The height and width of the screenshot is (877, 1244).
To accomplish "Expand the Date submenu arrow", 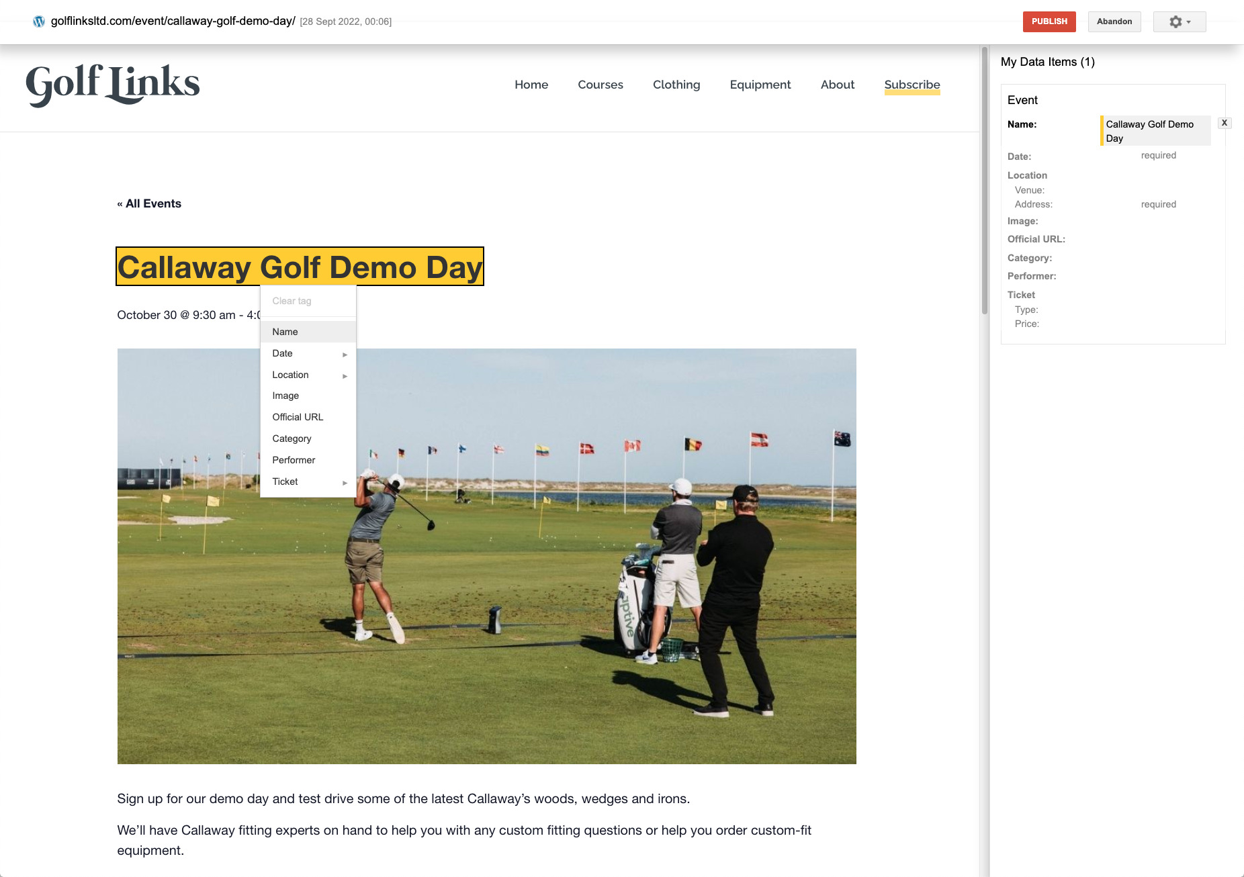I will (345, 354).
